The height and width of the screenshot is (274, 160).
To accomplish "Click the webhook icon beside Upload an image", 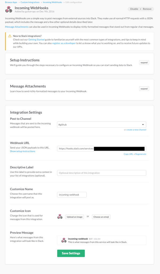I will (x=60, y=217).
